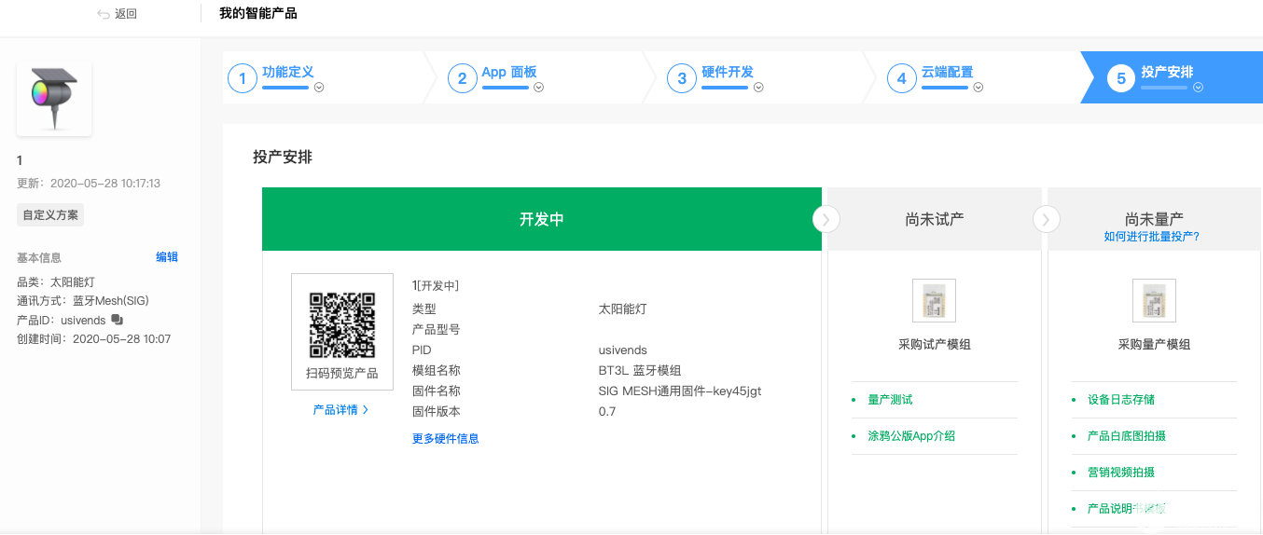Click the firmware name SIG MESH通用固件-key45jgt
The height and width of the screenshot is (535, 1263).
click(x=680, y=391)
